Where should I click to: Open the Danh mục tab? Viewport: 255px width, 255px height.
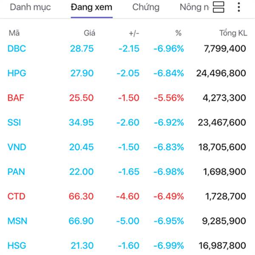(30, 7)
